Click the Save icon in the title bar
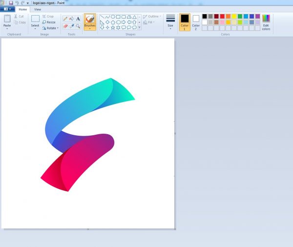Image resolution: width=293 pixels, height=247 pixels. (11, 3)
